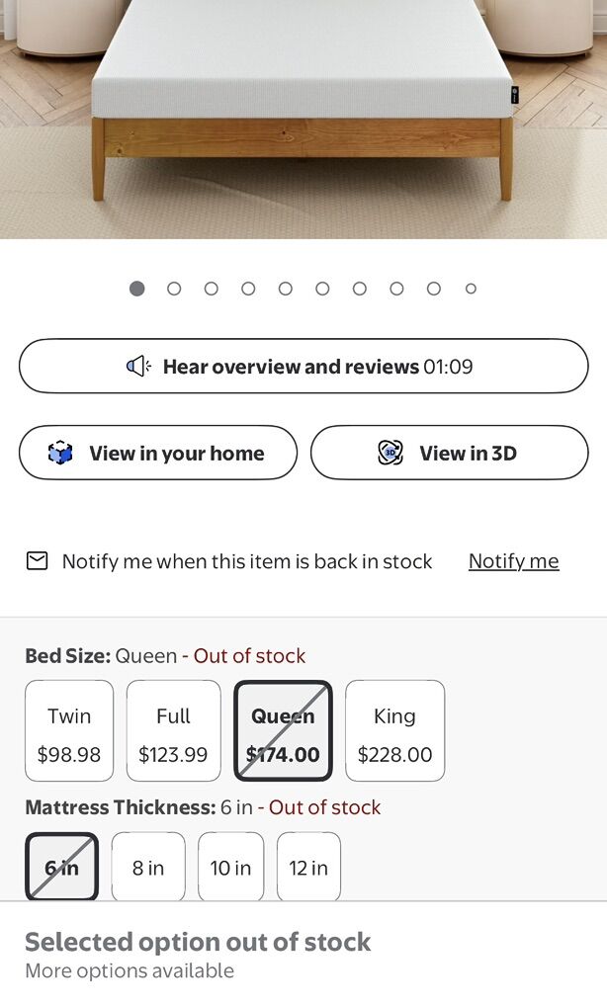The height and width of the screenshot is (1008, 607).
Task: Click the Notify me link
Action: (513, 561)
